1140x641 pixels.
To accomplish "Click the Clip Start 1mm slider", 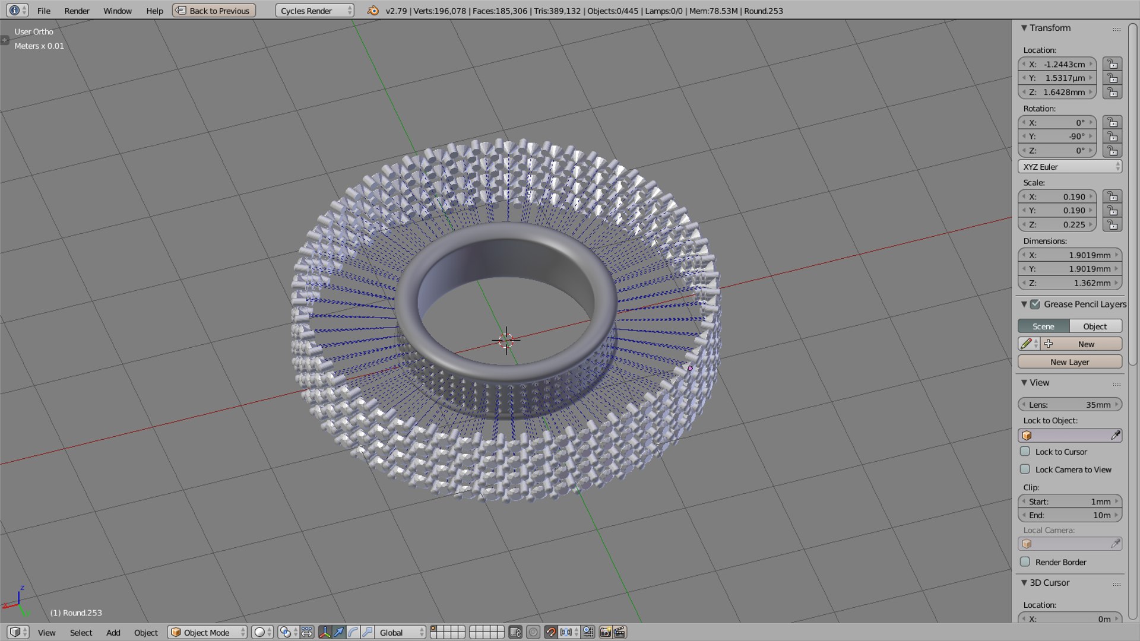I will tap(1070, 502).
